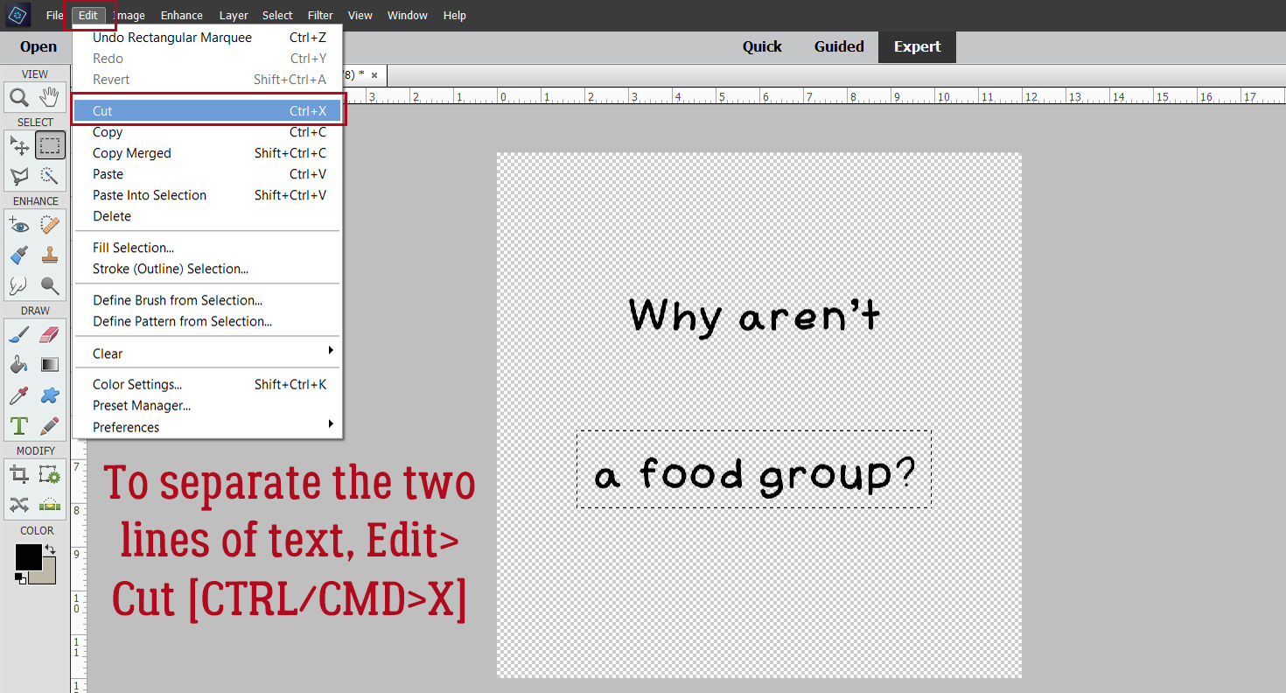Select the Spot Healing Brush tool

click(50, 225)
